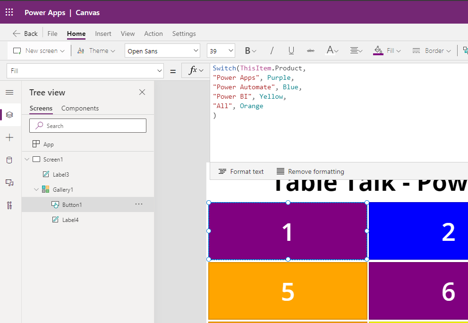Toggle italic text formatting
The height and width of the screenshot is (323, 468).
pos(272,51)
